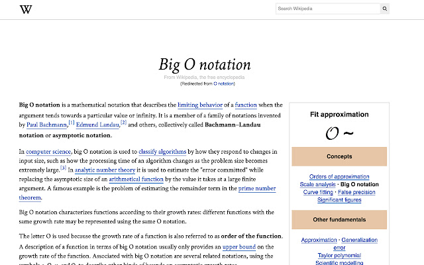Screen dimensions: 424x265
Task: Follow citation reference [2]
Action: tap(124, 123)
